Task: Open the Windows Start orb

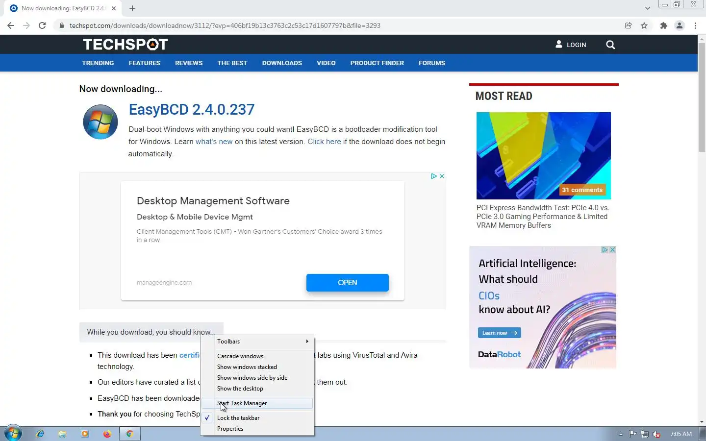Action: (13, 434)
